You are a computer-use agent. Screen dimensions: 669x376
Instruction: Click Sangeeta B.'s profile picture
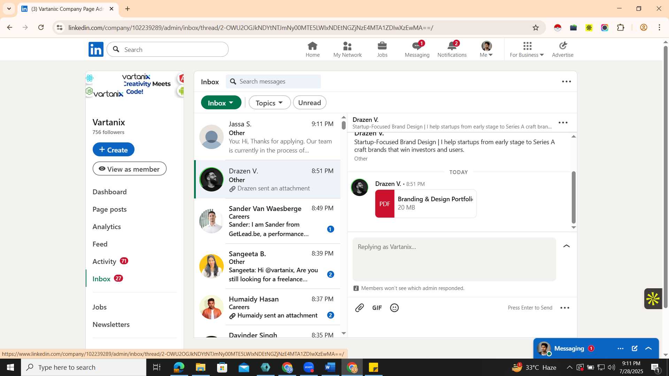[x=211, y=266]
